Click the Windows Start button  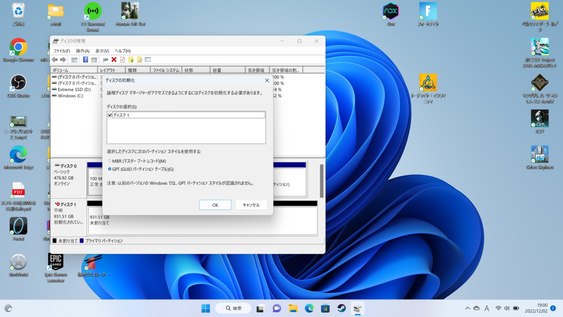205,309
